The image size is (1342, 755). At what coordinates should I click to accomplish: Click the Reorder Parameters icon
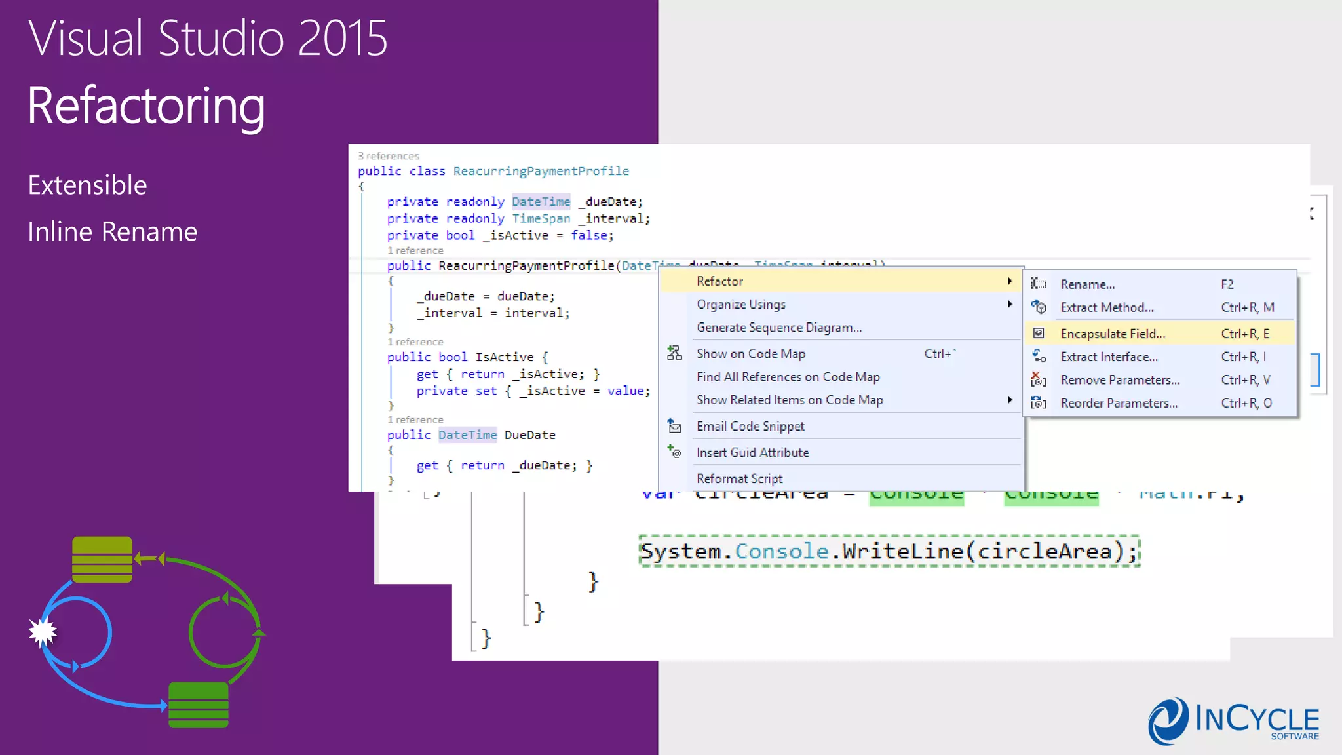tap(1038, 402)
